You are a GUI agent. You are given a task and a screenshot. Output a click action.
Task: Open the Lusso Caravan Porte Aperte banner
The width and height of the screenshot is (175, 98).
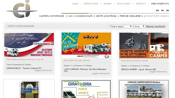[x=86, y=45]
